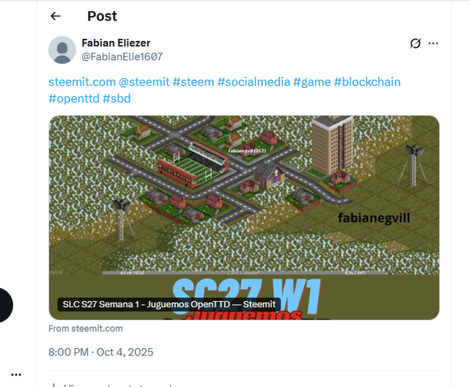469x387 pixels.
Task: Click the 8:00 PM Oct 4, 2025 timestamp
Action: [x=101, y=352]
